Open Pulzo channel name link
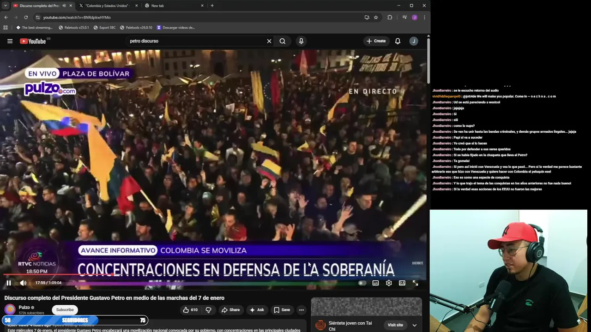Viewport: 591px width, 332px height. click(x=24, y=307)
